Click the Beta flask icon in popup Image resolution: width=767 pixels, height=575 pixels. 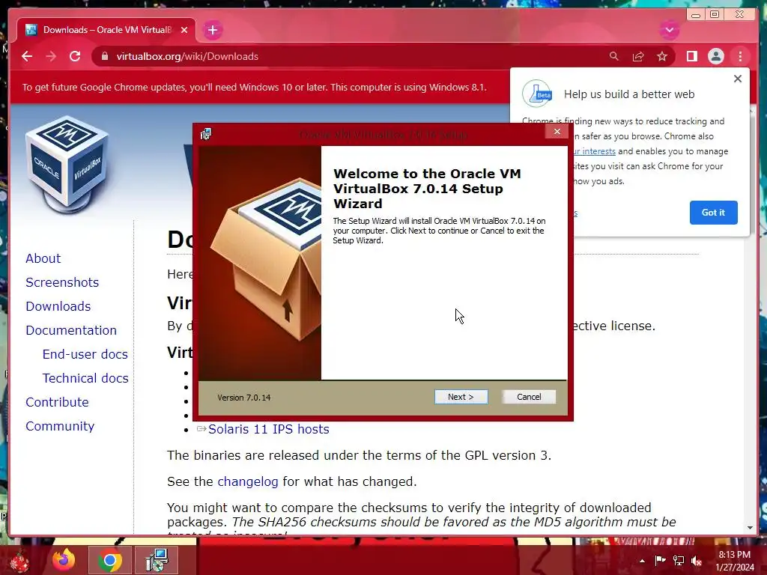(x=536, y=94)
